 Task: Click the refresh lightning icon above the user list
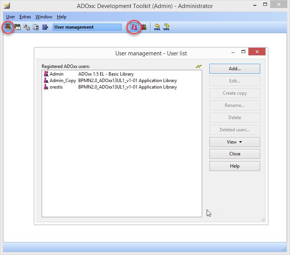199,66
